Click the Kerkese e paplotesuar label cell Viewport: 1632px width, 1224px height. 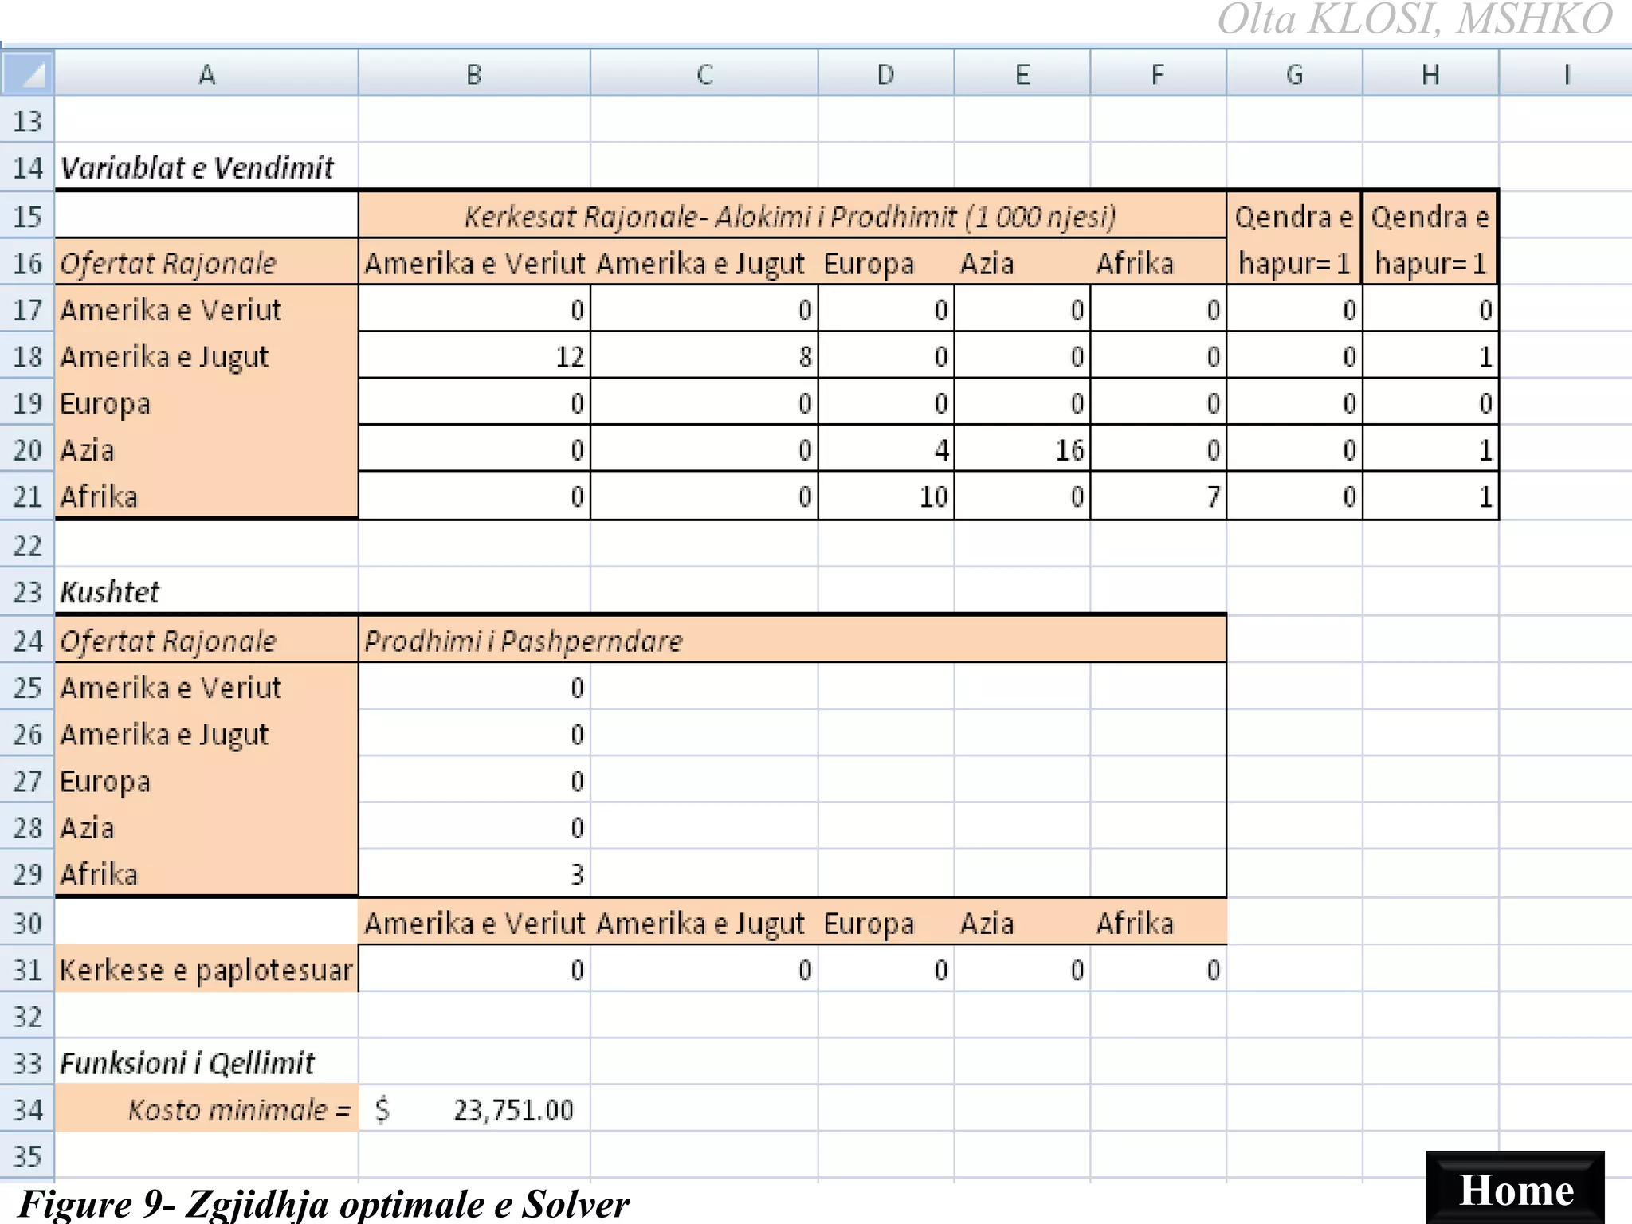click(x=206, y=970)
